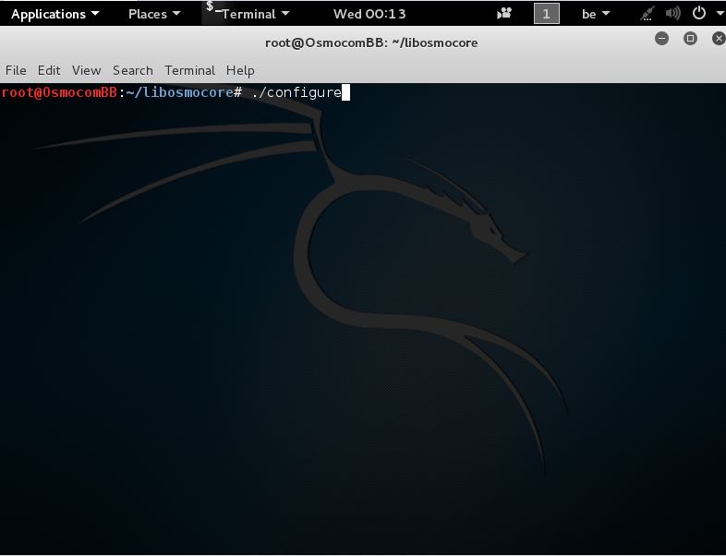Click the network connection status icon
Viewport: 726px width, 556px height.
tap(647, 14)
